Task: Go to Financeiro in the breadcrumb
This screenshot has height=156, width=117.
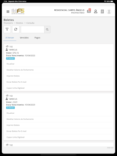Action: pyautogui.click(x=8, y=23)
